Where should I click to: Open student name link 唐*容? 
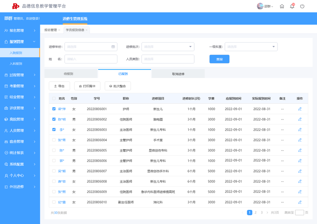tap(62, 181)
